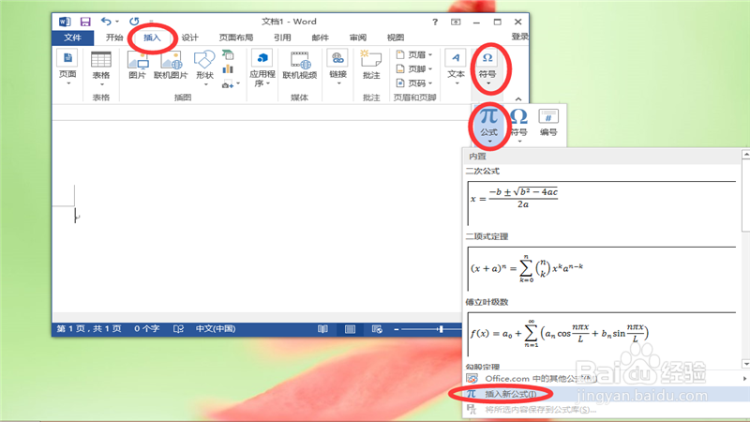Undo the last action
750x422 pixels.
tap(106, 22)
